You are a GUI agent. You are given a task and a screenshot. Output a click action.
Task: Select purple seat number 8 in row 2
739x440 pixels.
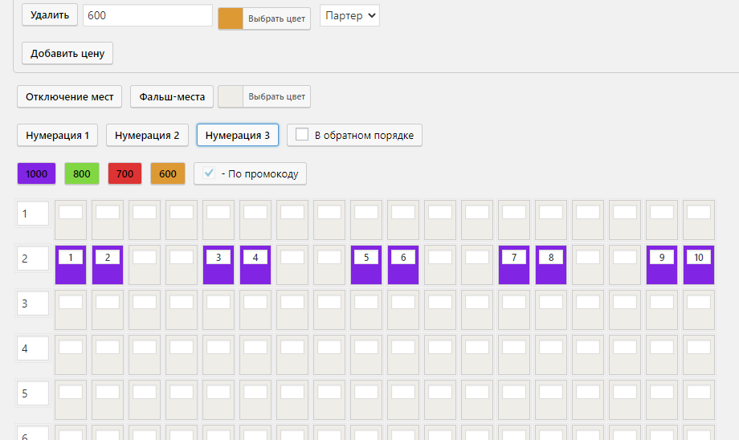pyautogui.click(x=551, y=265)
